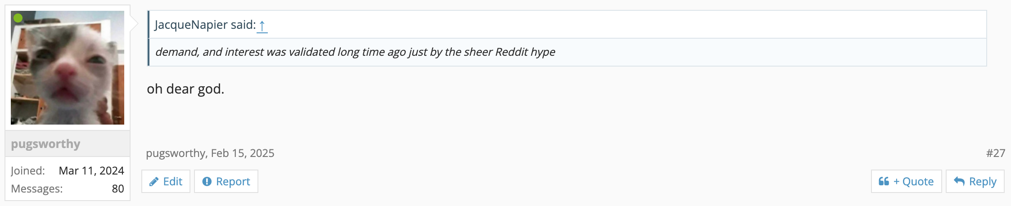Add post to multi-quote with + Quote
This screenshot has width=1011, height=206.
(913, 182)
